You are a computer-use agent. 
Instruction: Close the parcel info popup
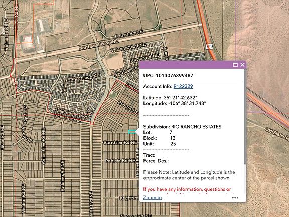click(x=242, y=65)
